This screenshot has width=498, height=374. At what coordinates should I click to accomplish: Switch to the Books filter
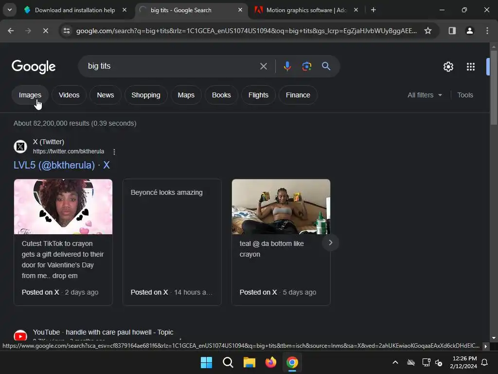[x=221, y=95]
